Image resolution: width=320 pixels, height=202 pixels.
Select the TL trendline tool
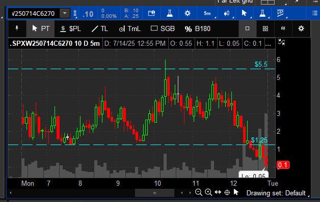[99, 28]
